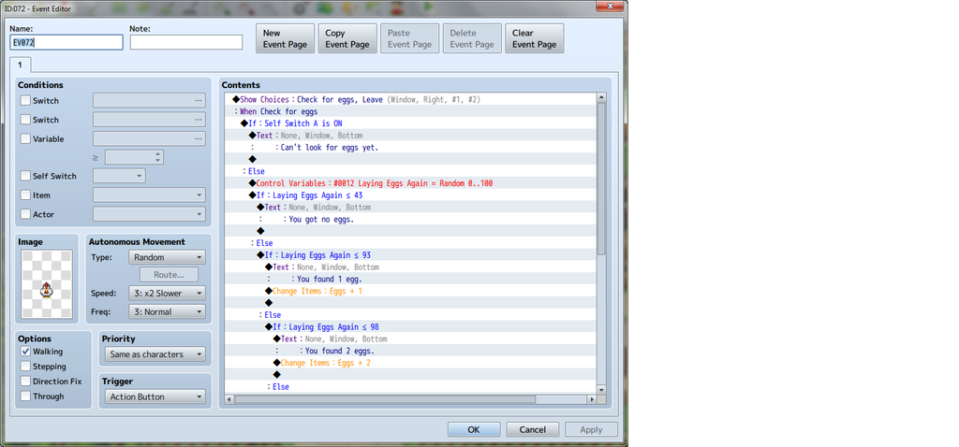
Task: Open the Priority dropdown menu
Action: pos(155,354)
